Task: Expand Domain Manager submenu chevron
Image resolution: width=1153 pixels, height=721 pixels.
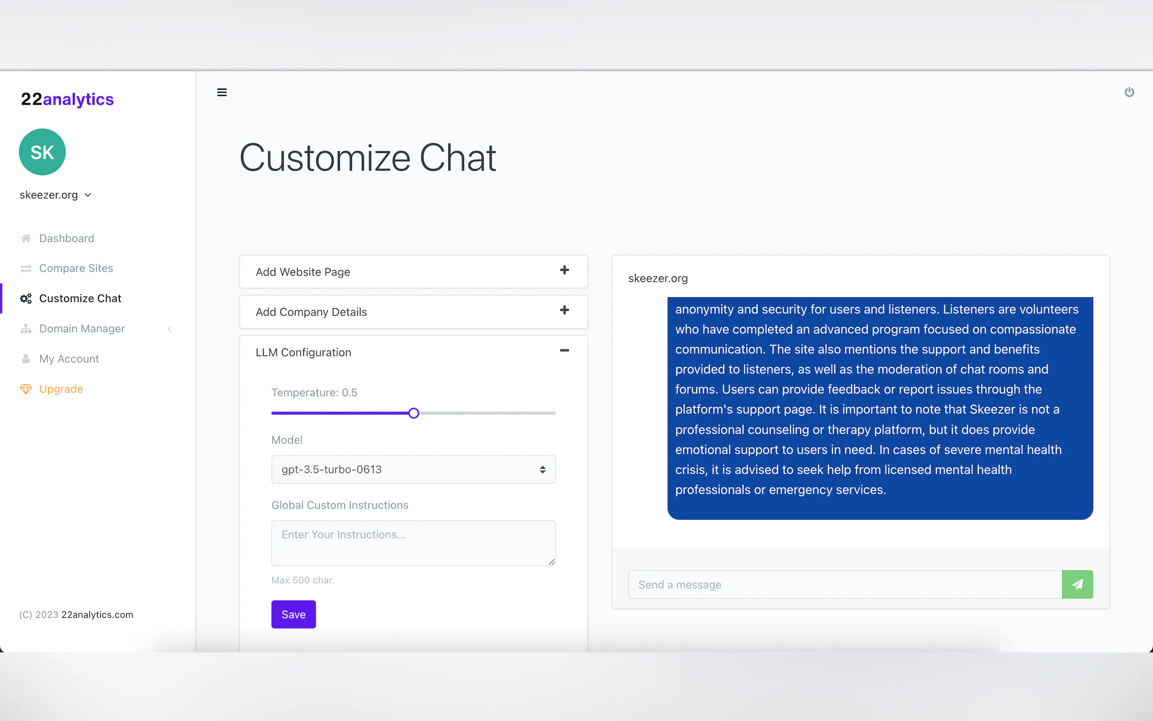Action: 170,329
